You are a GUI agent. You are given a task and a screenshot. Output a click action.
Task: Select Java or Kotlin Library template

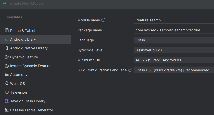(28, 101)
